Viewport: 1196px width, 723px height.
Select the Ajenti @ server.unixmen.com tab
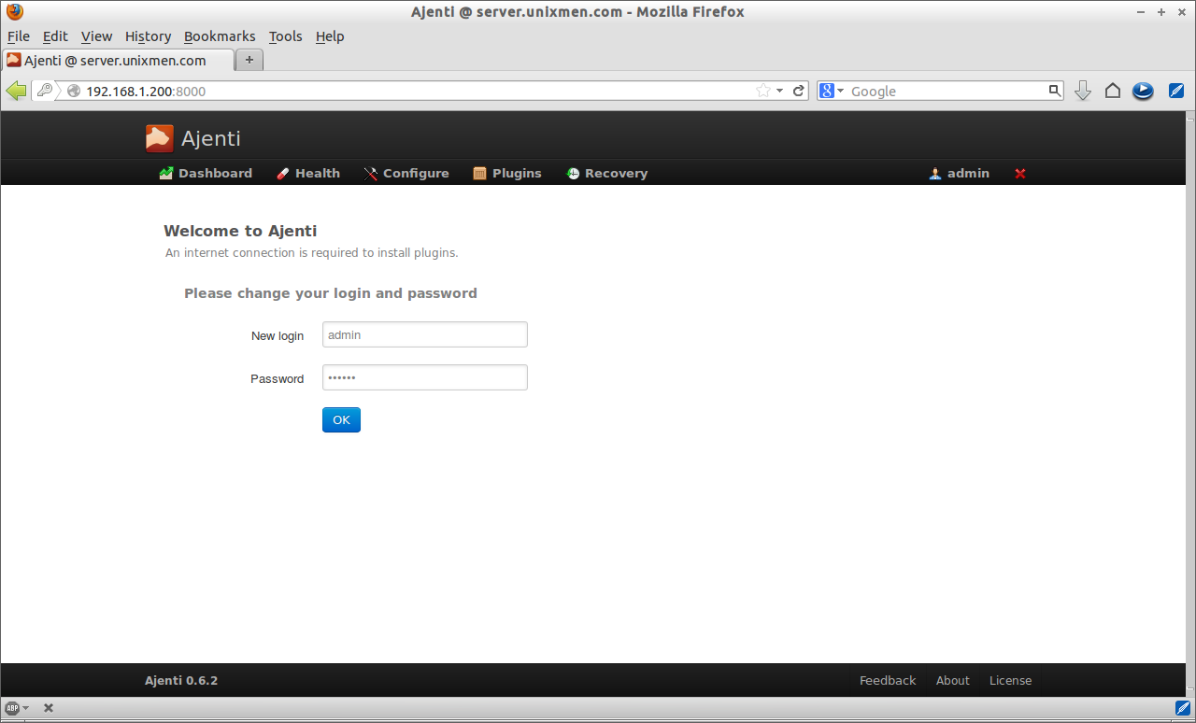118,60
